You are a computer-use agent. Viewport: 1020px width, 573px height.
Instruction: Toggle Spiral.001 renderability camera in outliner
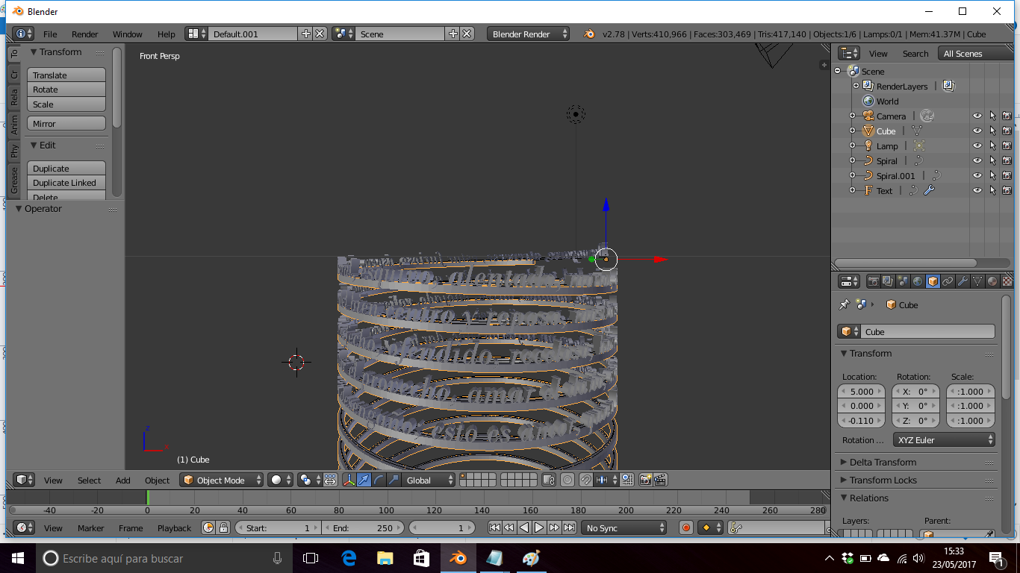(x=1007, y=175)
